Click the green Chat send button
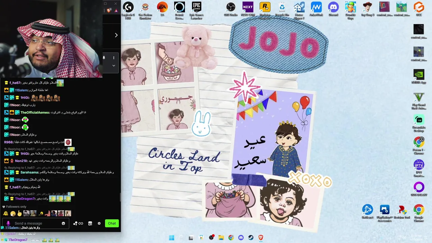Image resolution: width=432 pixels, height=243 pixels. point(112,223)
